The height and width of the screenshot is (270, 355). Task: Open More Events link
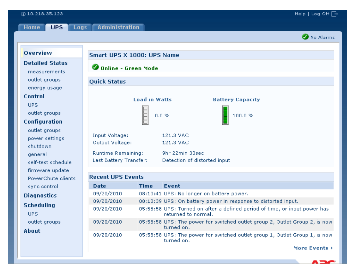[x=313, y=248]
